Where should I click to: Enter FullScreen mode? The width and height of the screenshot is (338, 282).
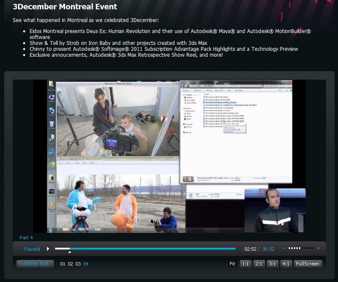(x=308, y=264)
